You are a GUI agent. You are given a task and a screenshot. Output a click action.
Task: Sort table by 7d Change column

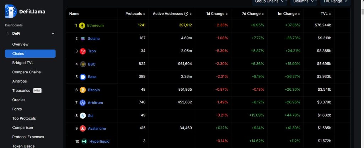point(253,14)
